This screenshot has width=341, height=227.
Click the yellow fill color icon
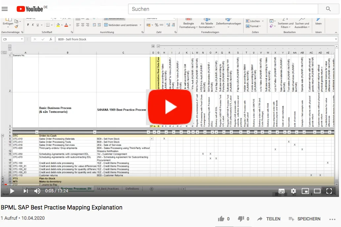click(x=58, y=25)
